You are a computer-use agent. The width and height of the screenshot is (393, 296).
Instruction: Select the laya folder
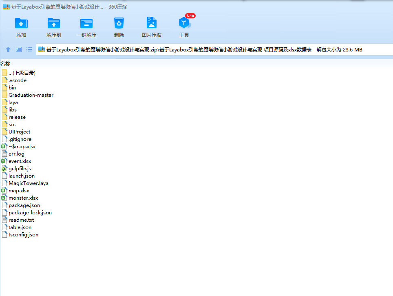tap(10, 102)
